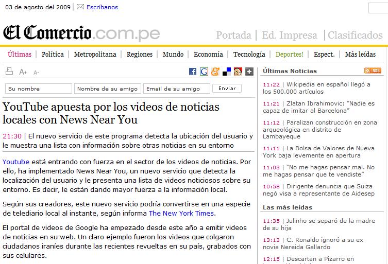
Task: Click the 21:30 article timestamp
Action: tap(12, 136)
